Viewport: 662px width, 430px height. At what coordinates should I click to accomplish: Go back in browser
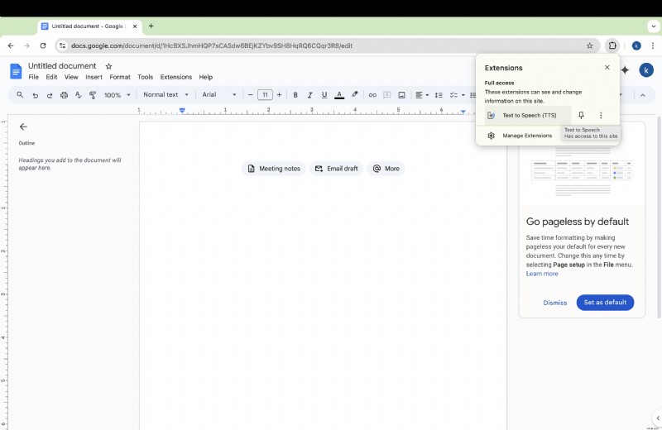(11, 45)
